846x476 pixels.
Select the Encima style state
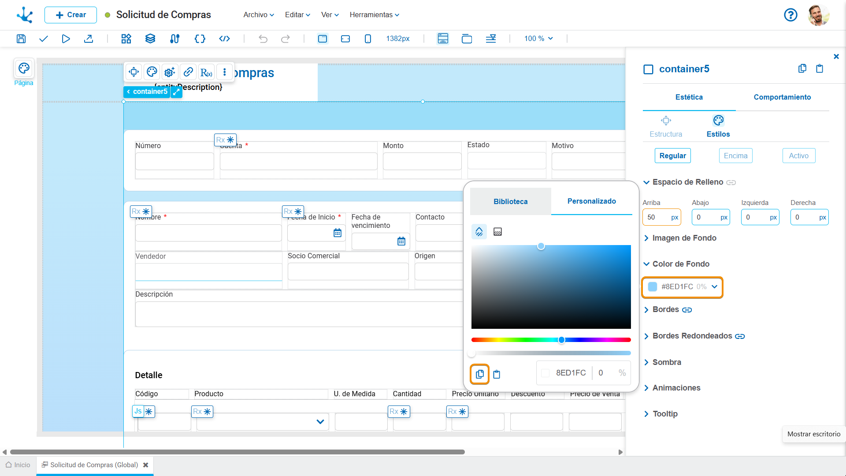(735, 156)
